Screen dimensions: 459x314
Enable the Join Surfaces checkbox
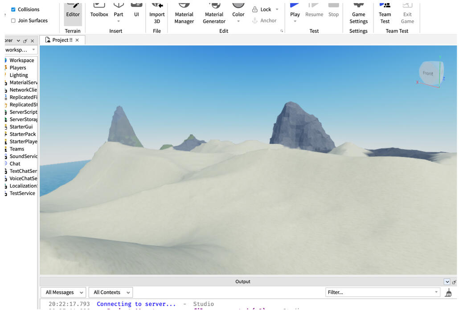coord(13,20)
